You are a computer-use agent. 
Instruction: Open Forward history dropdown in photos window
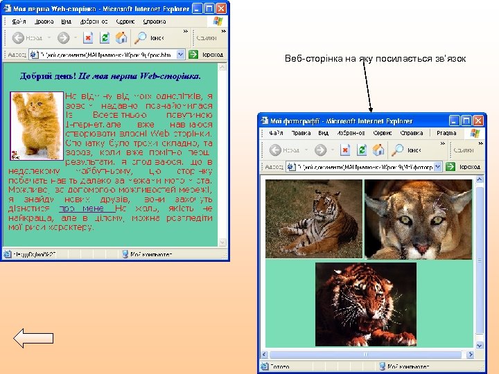pos(333,150)
